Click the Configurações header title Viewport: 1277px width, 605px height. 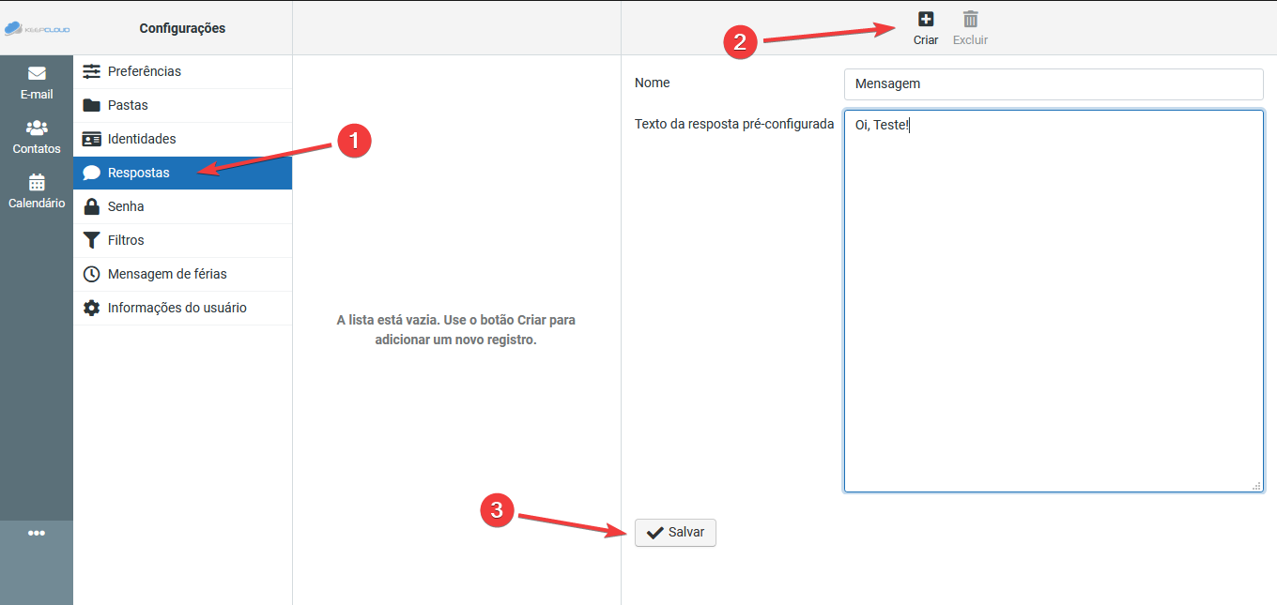pos(182,28)
